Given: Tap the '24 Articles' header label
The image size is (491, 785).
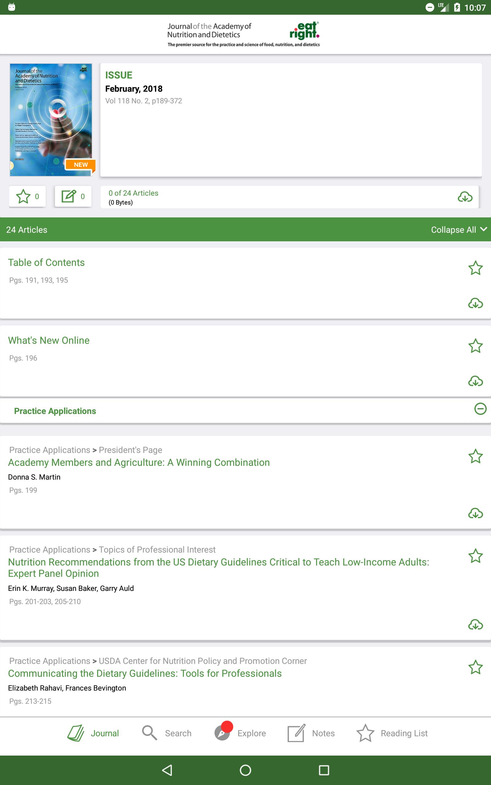Looking at the screenshot, I should [x=27, y=230].
